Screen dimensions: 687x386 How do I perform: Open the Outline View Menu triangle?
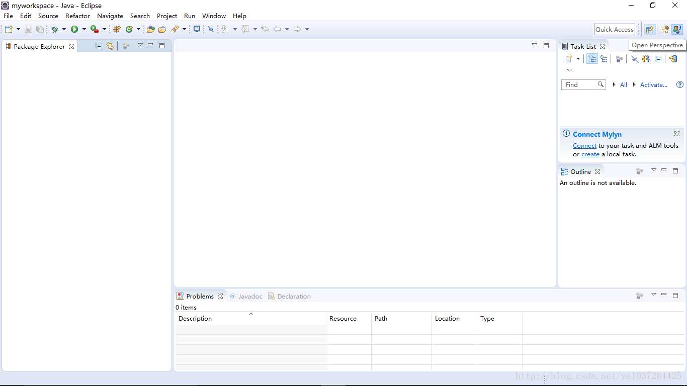click(x=654, y=170)
